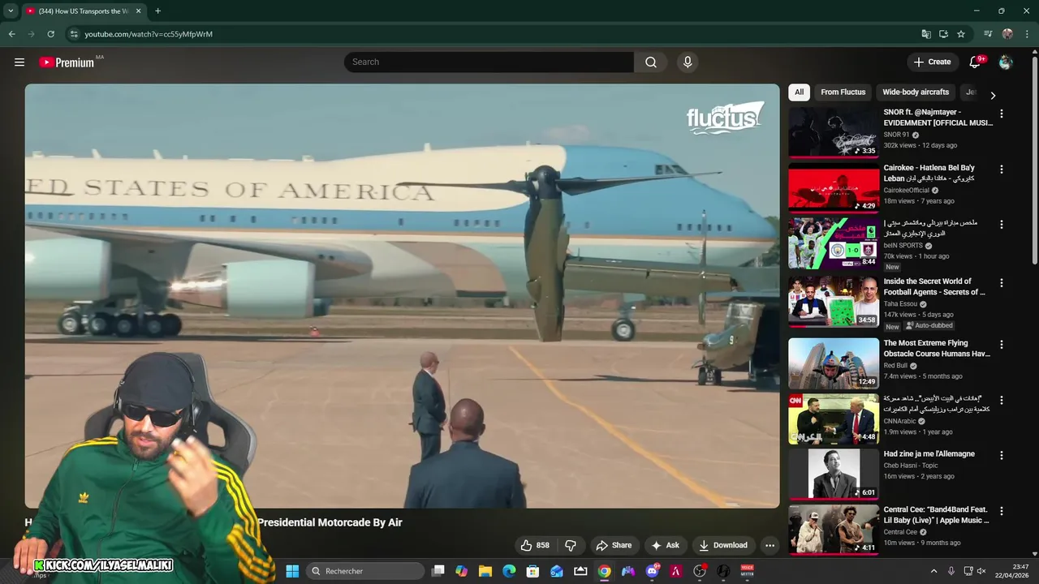
Task: Click the Download button
Action: pos(723,545)
